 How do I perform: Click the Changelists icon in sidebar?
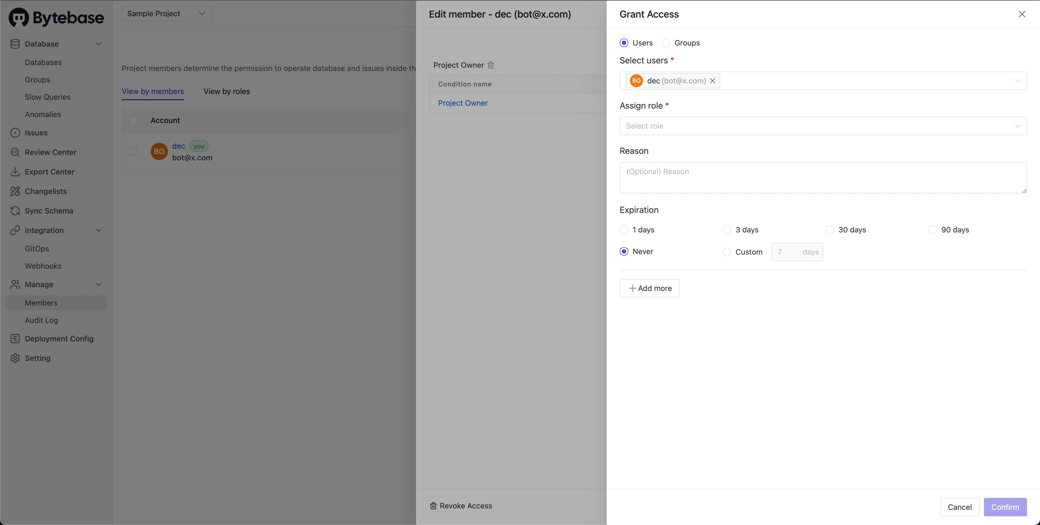point(15,192)
